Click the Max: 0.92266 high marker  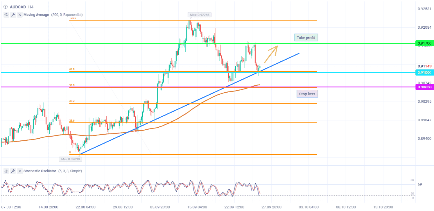[197, 15]
